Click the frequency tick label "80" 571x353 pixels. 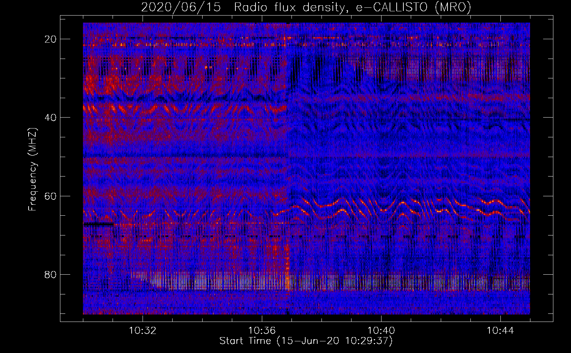[51, 274]
